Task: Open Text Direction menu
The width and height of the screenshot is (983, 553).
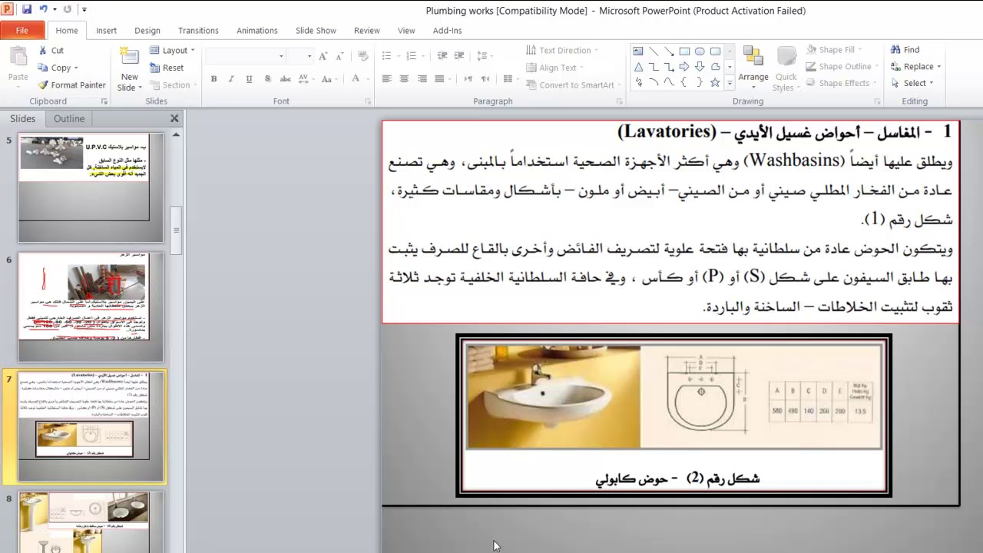Action: tap(562, 51)
